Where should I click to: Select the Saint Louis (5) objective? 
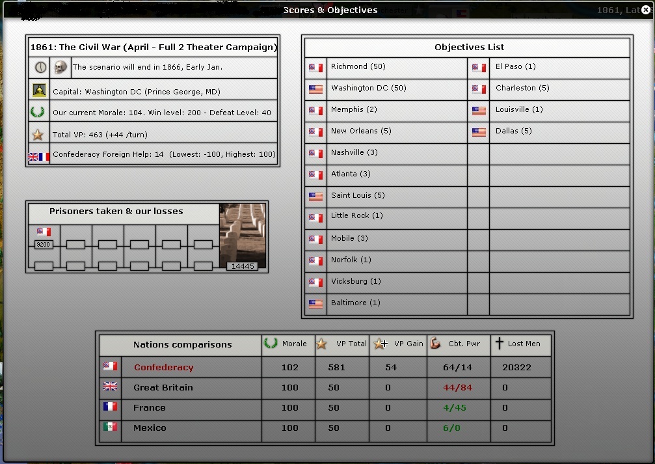pyautogui.click(x=357, y=196)
